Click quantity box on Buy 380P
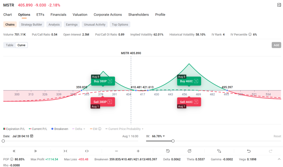 coord(110,81)
